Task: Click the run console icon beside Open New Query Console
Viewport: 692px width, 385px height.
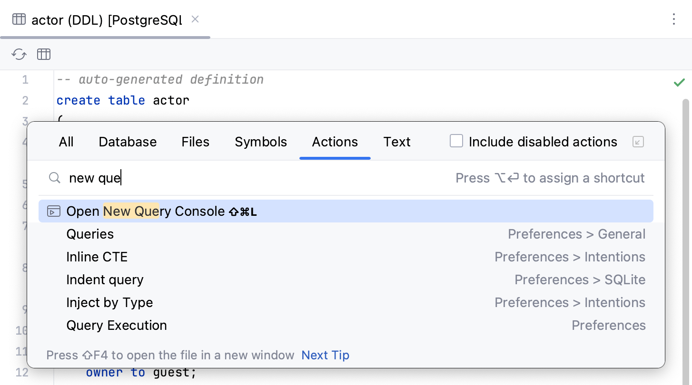Action: (x=54, y=211)
